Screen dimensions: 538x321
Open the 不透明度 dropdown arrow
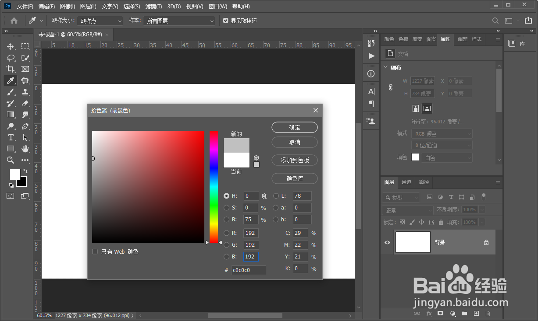pos(482,210)
